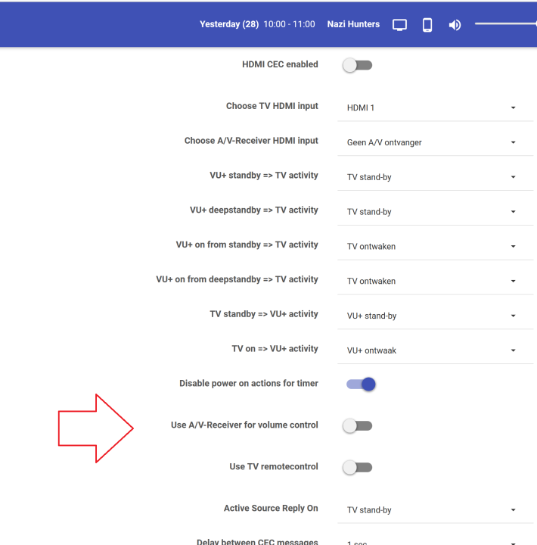Mute audio with the speaker icon
537x545 pixels.
[455, 25]
